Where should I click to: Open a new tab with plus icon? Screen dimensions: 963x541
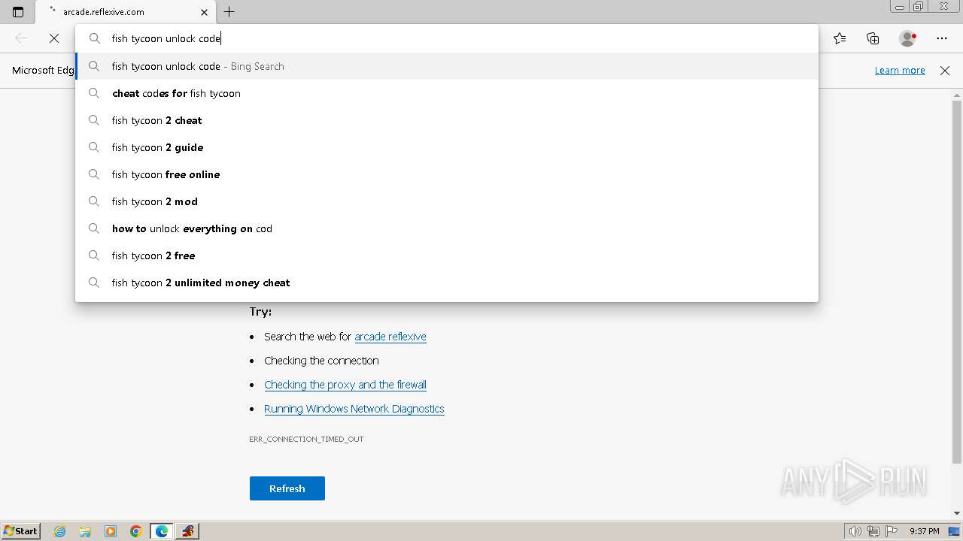[229, 12]
